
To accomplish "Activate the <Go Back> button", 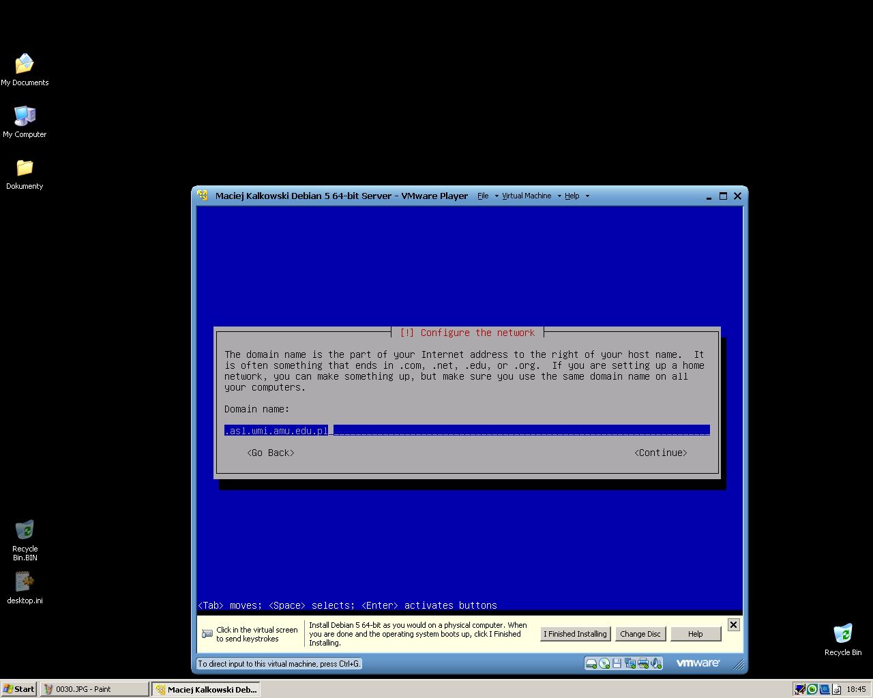I will click(271, 453).
